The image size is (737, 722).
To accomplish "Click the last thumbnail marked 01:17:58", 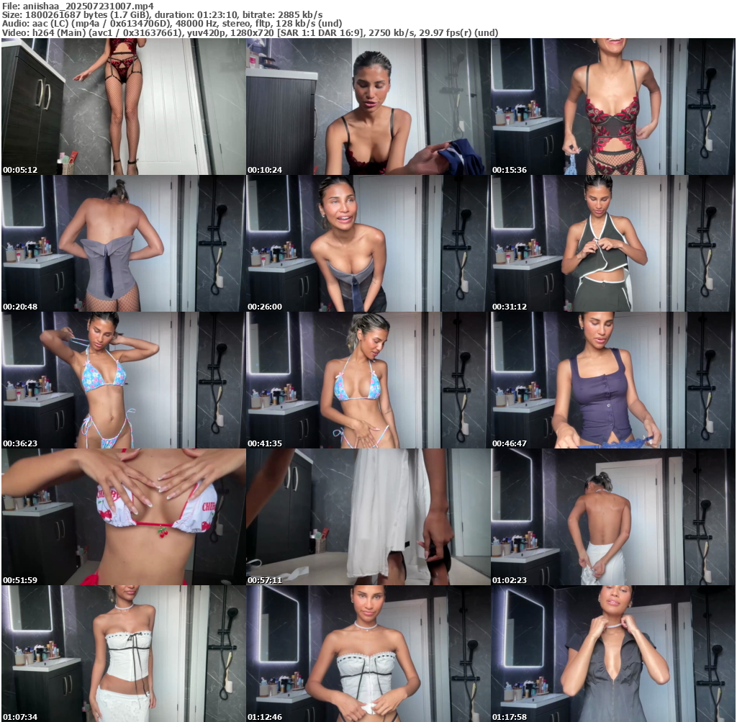I will (612, 653).
